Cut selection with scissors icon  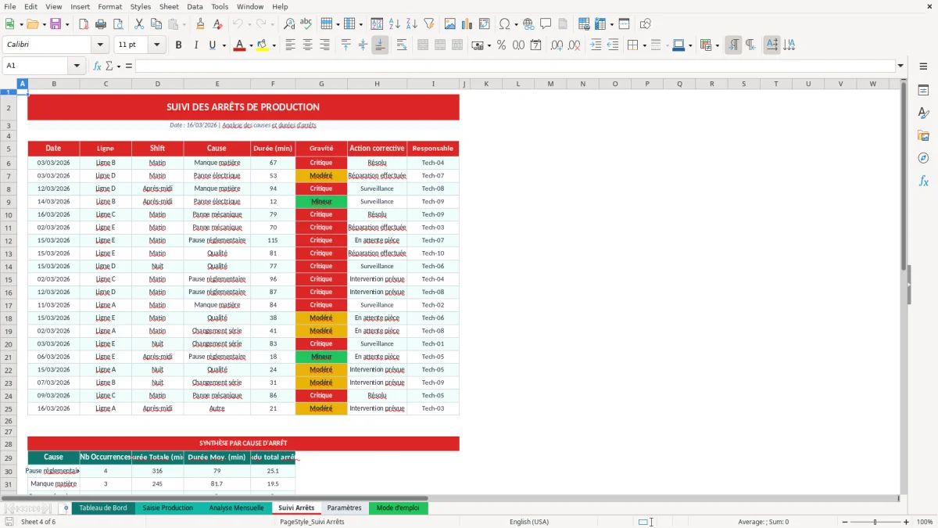(139, 24)
